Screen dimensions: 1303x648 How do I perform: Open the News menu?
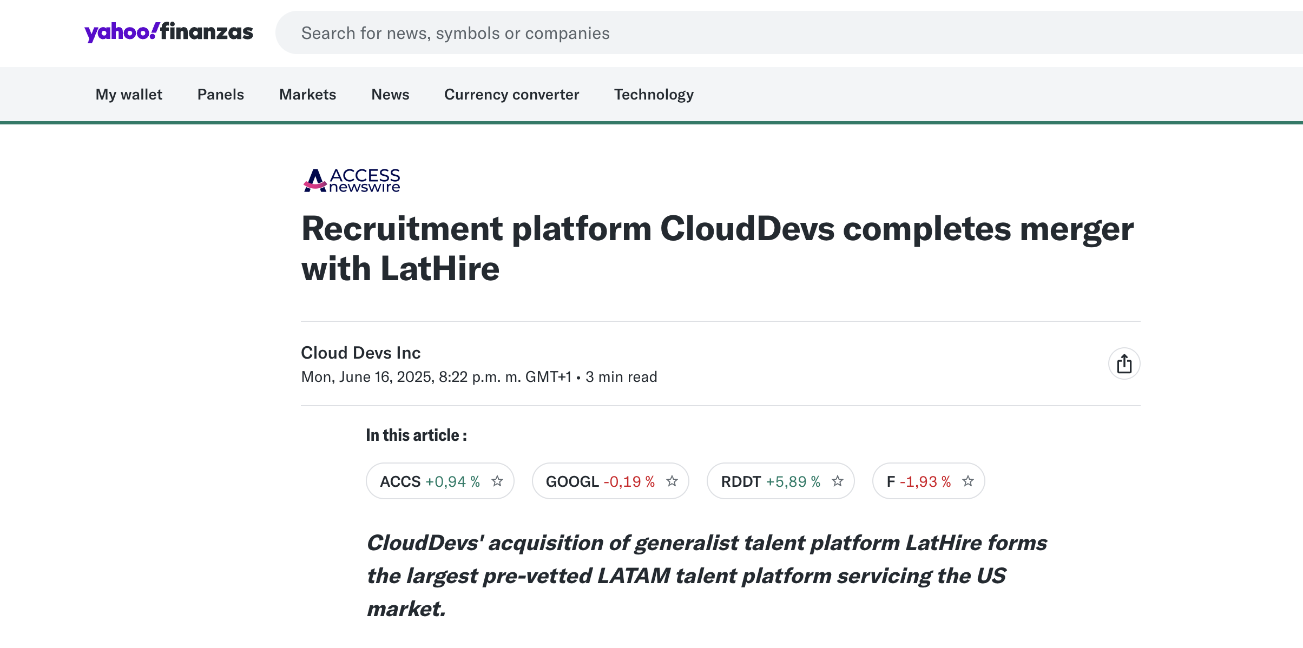[390, 95]
